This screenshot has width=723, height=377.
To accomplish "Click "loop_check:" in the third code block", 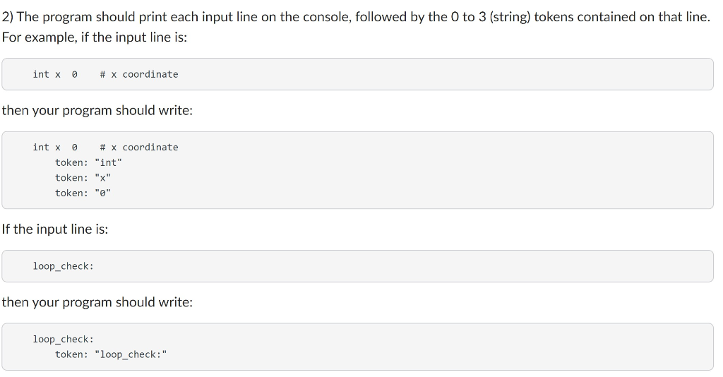I will tap(63, 266).
